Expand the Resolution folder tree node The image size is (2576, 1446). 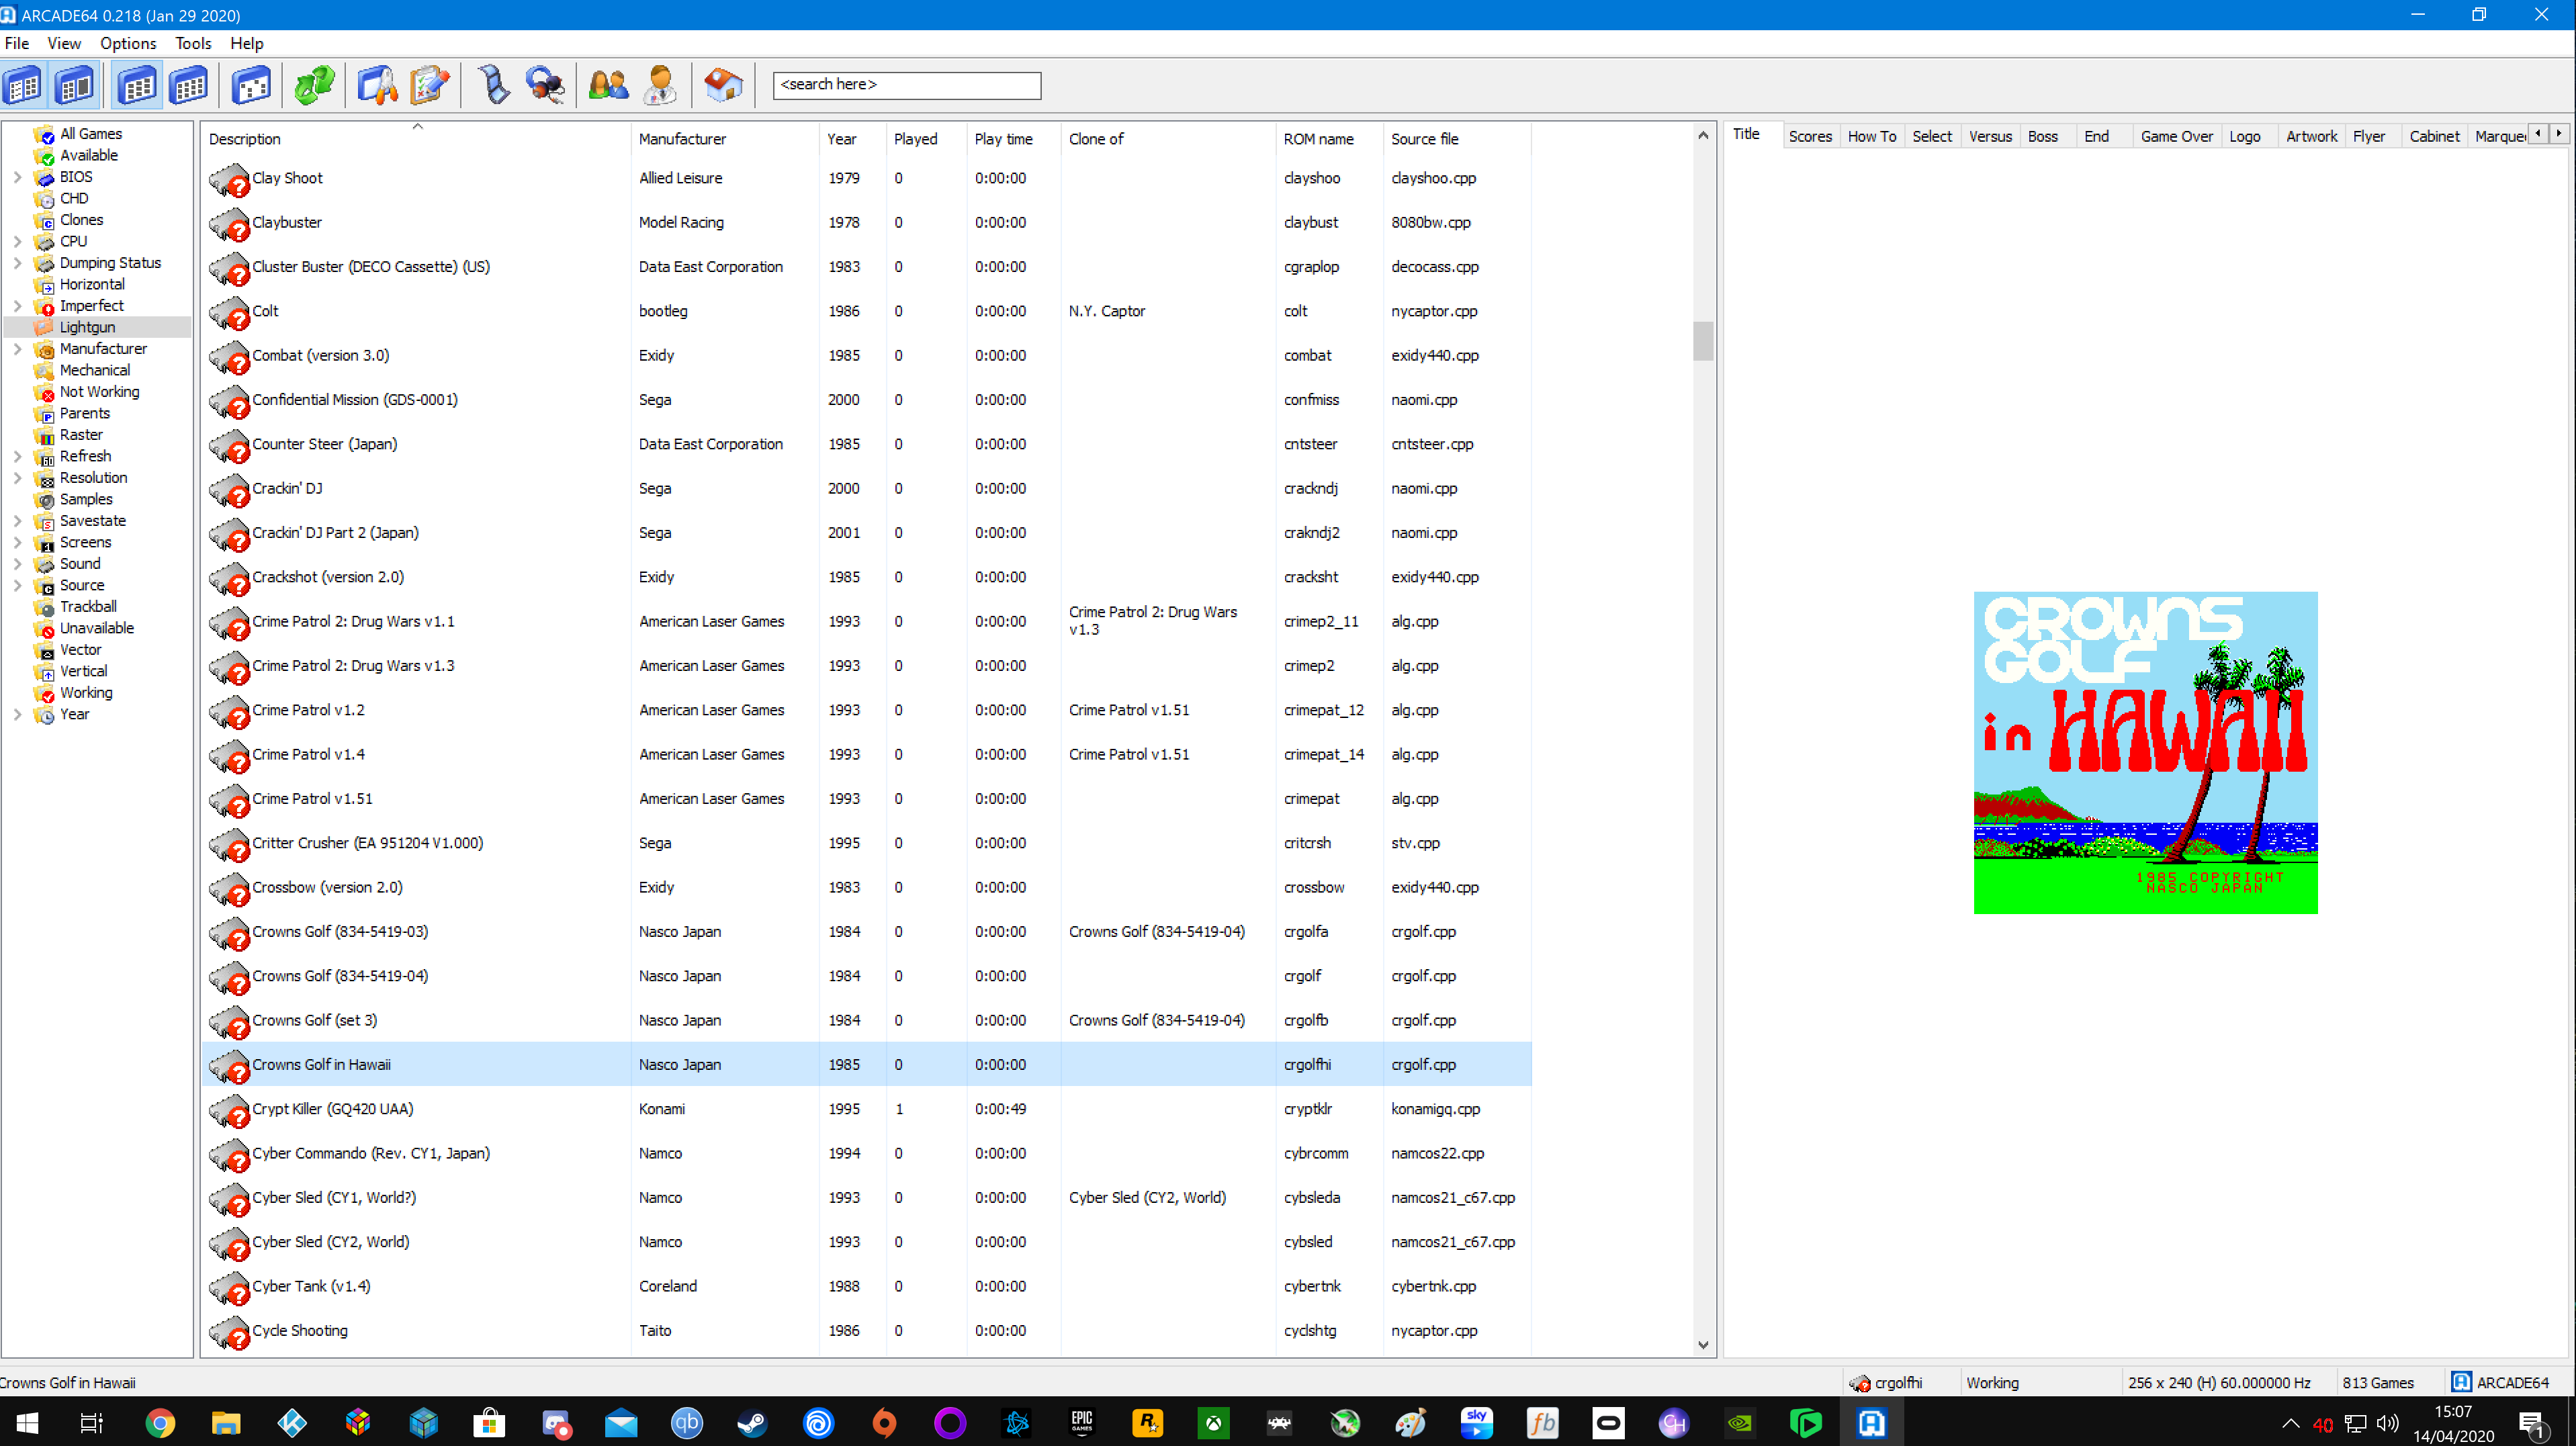17,478
